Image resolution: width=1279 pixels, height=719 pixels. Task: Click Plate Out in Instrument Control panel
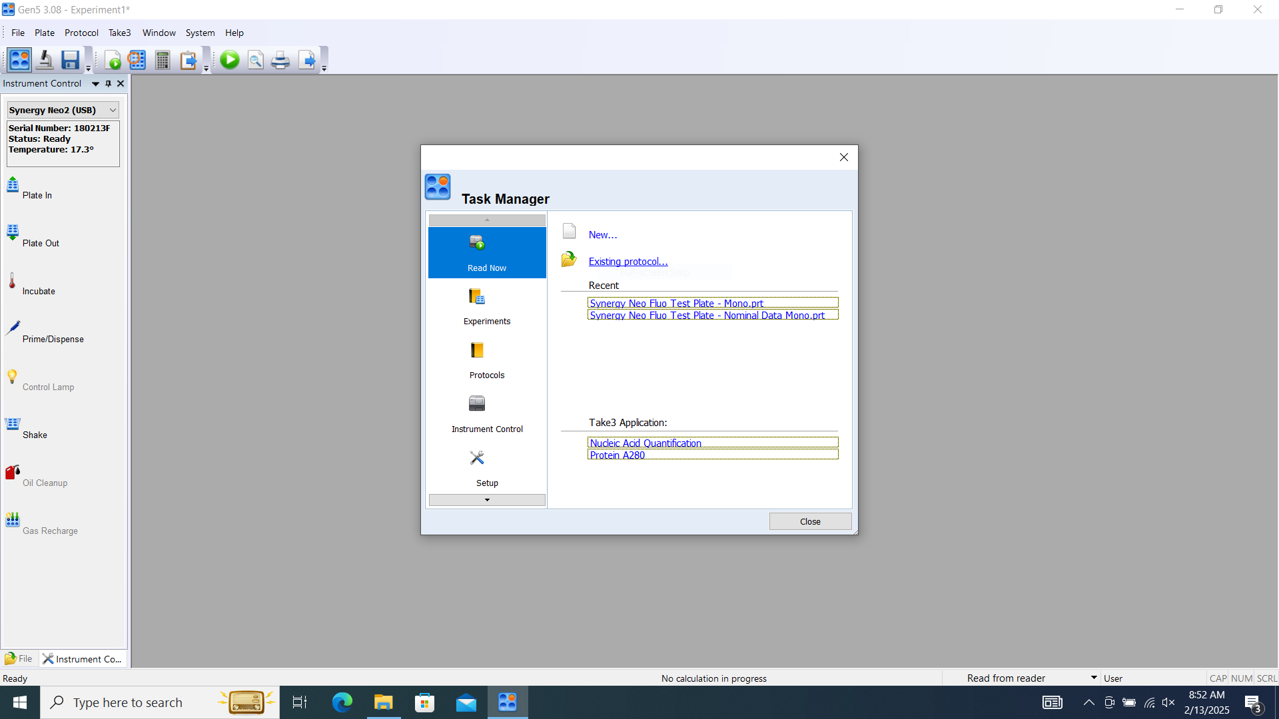click(x=33, y=236)
